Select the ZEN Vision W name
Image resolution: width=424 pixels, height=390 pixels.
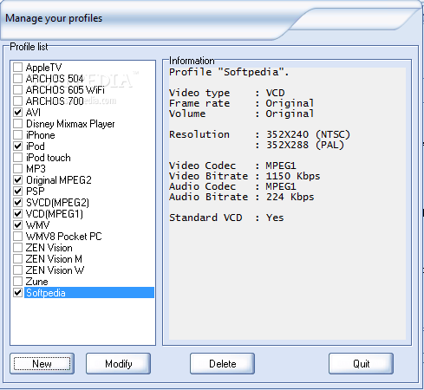point(55,270)
